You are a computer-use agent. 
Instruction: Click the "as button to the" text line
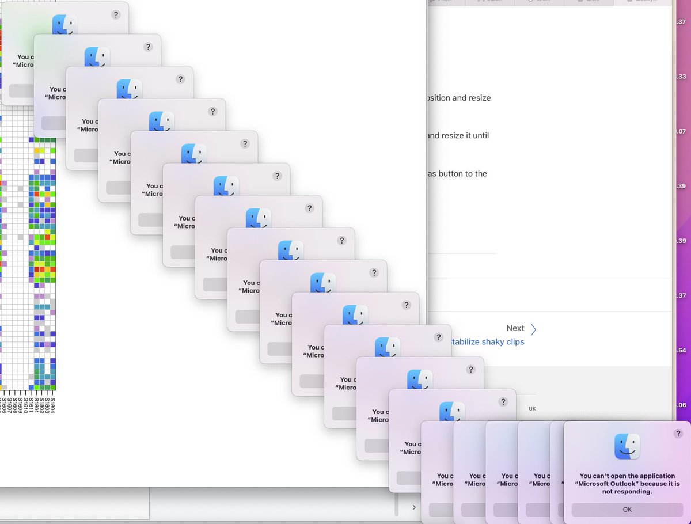(x=457, y=174)
